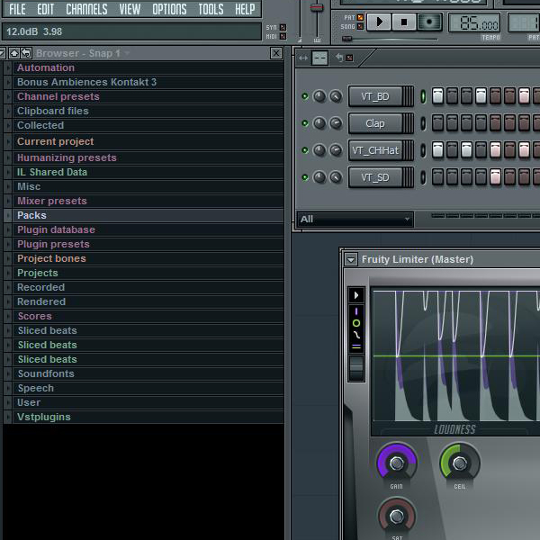Toggle the MIDI indicator
The height and width of the screenshot is (540, 540).
(283, 36)
